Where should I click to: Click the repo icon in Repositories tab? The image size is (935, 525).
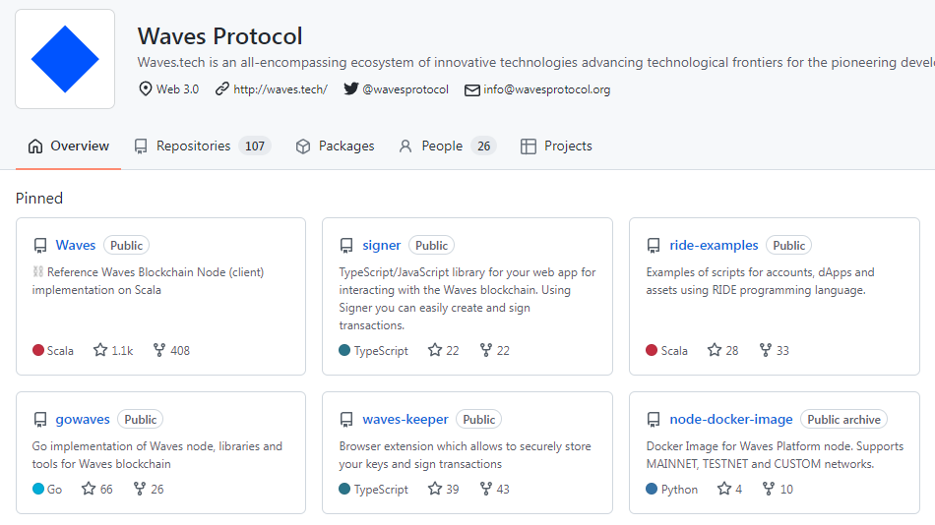(x=141, y=146)
